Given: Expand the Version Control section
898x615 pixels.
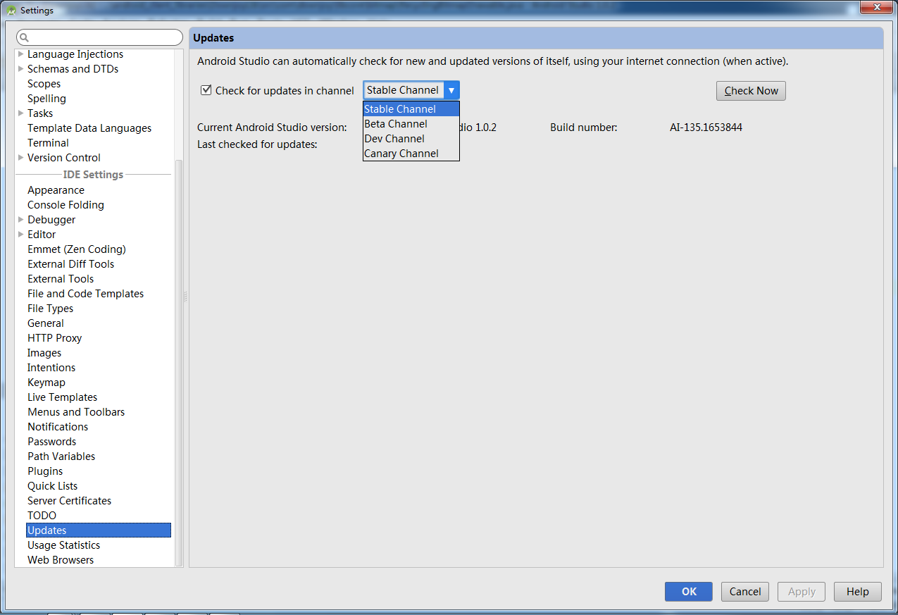Looking at the screenshot, I should [x=20, y=157].
